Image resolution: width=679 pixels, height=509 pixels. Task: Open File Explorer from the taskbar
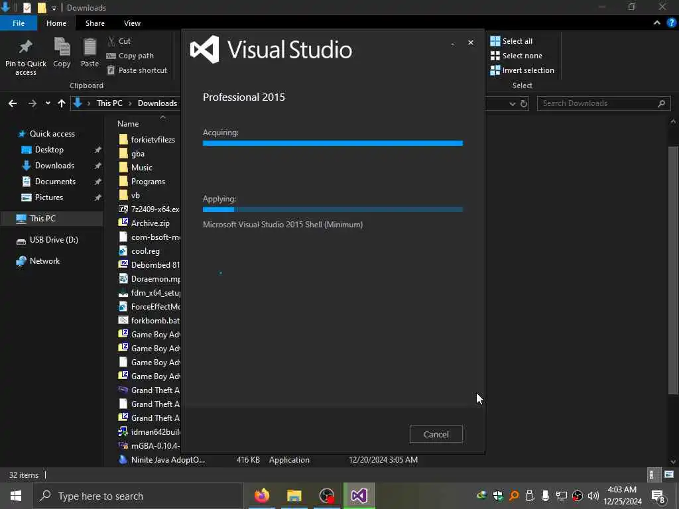pos(294,496)
